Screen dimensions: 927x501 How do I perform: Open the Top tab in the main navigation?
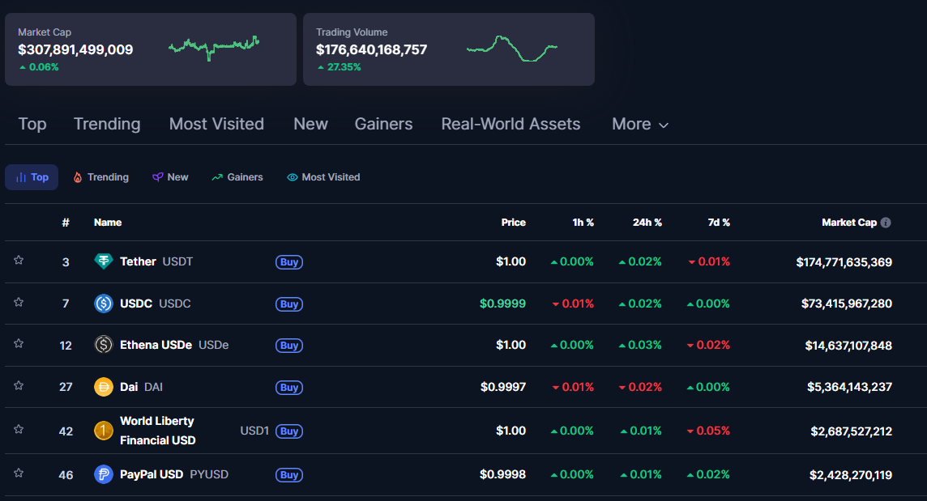pos(32,124)
